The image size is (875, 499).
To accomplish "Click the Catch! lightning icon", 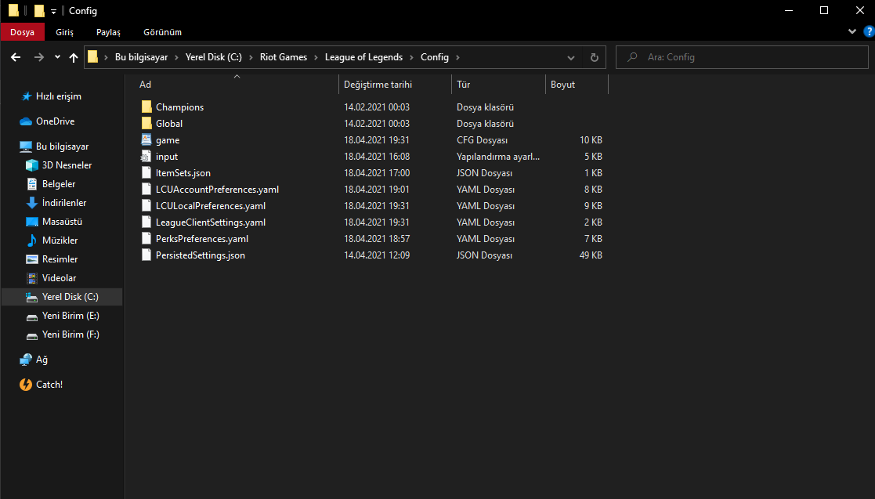I will point(26,385).
